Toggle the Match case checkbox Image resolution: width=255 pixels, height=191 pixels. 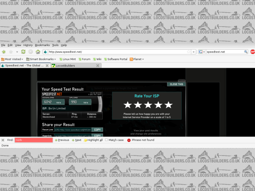[106, 140]
